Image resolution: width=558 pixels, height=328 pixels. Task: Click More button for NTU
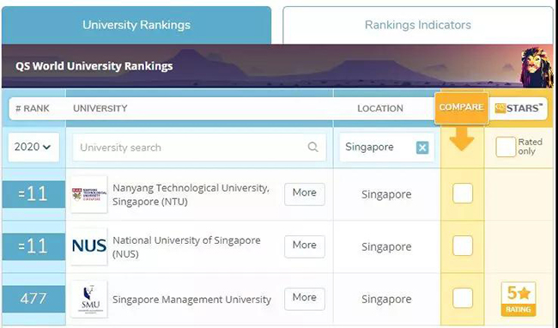click(304, 194)
